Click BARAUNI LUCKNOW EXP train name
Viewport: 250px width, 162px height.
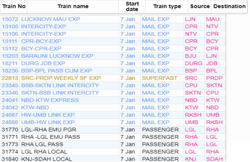[57, 56]
